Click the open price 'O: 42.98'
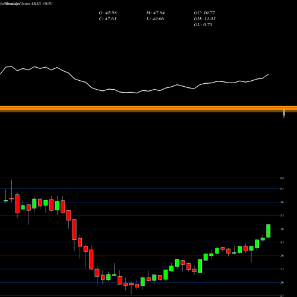Viewport: 297px width, 297px height. point(108,13)
